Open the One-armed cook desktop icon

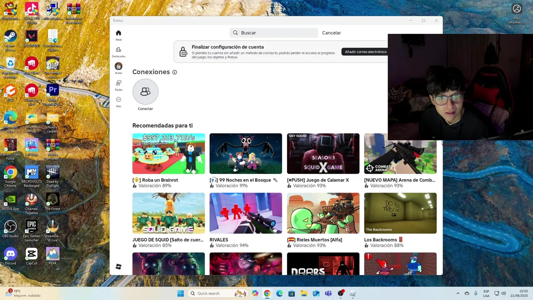click(x=52, y=67)
